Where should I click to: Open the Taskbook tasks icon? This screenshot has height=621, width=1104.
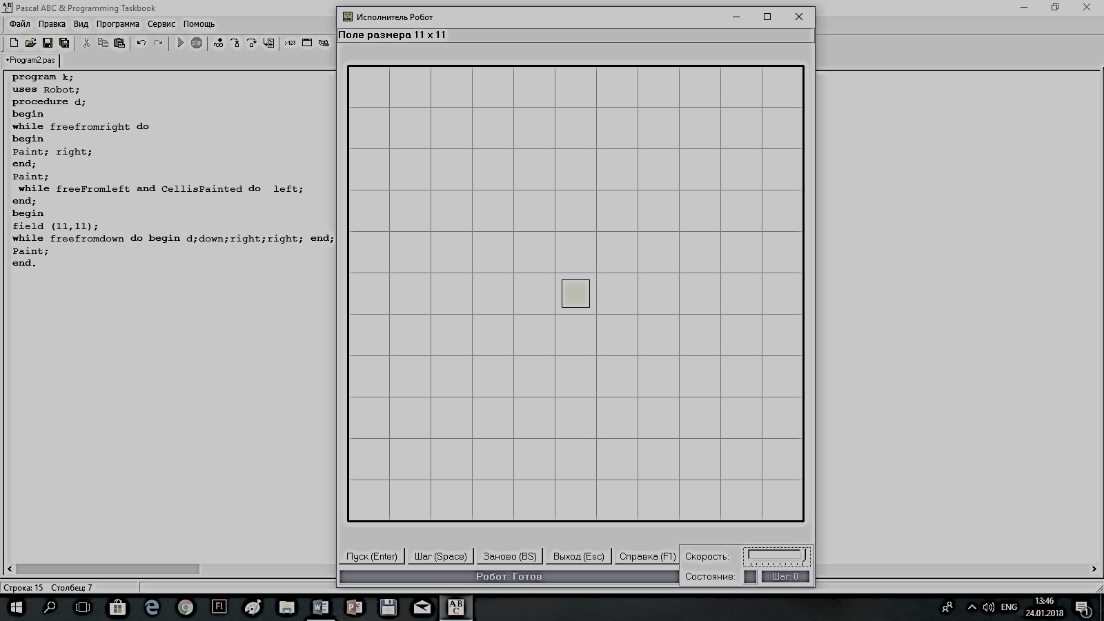(324, 43)
